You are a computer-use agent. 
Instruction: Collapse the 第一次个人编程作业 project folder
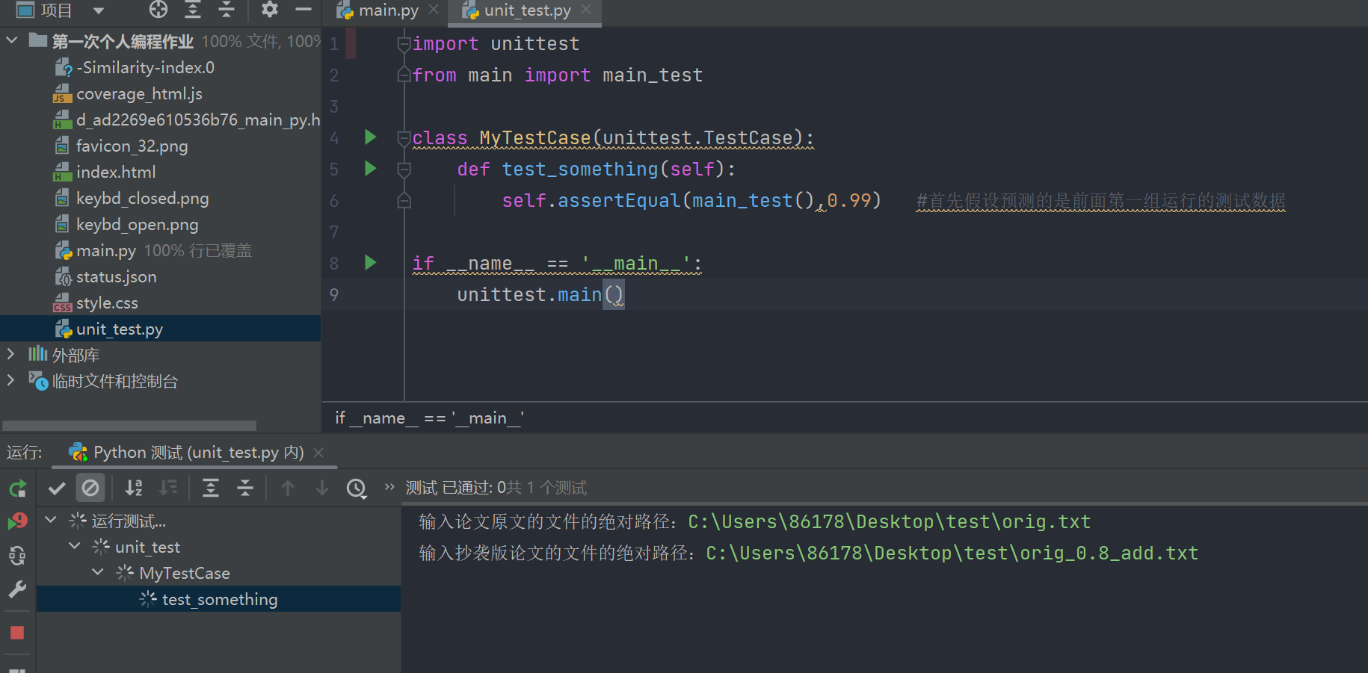click(x=12, y=40)
